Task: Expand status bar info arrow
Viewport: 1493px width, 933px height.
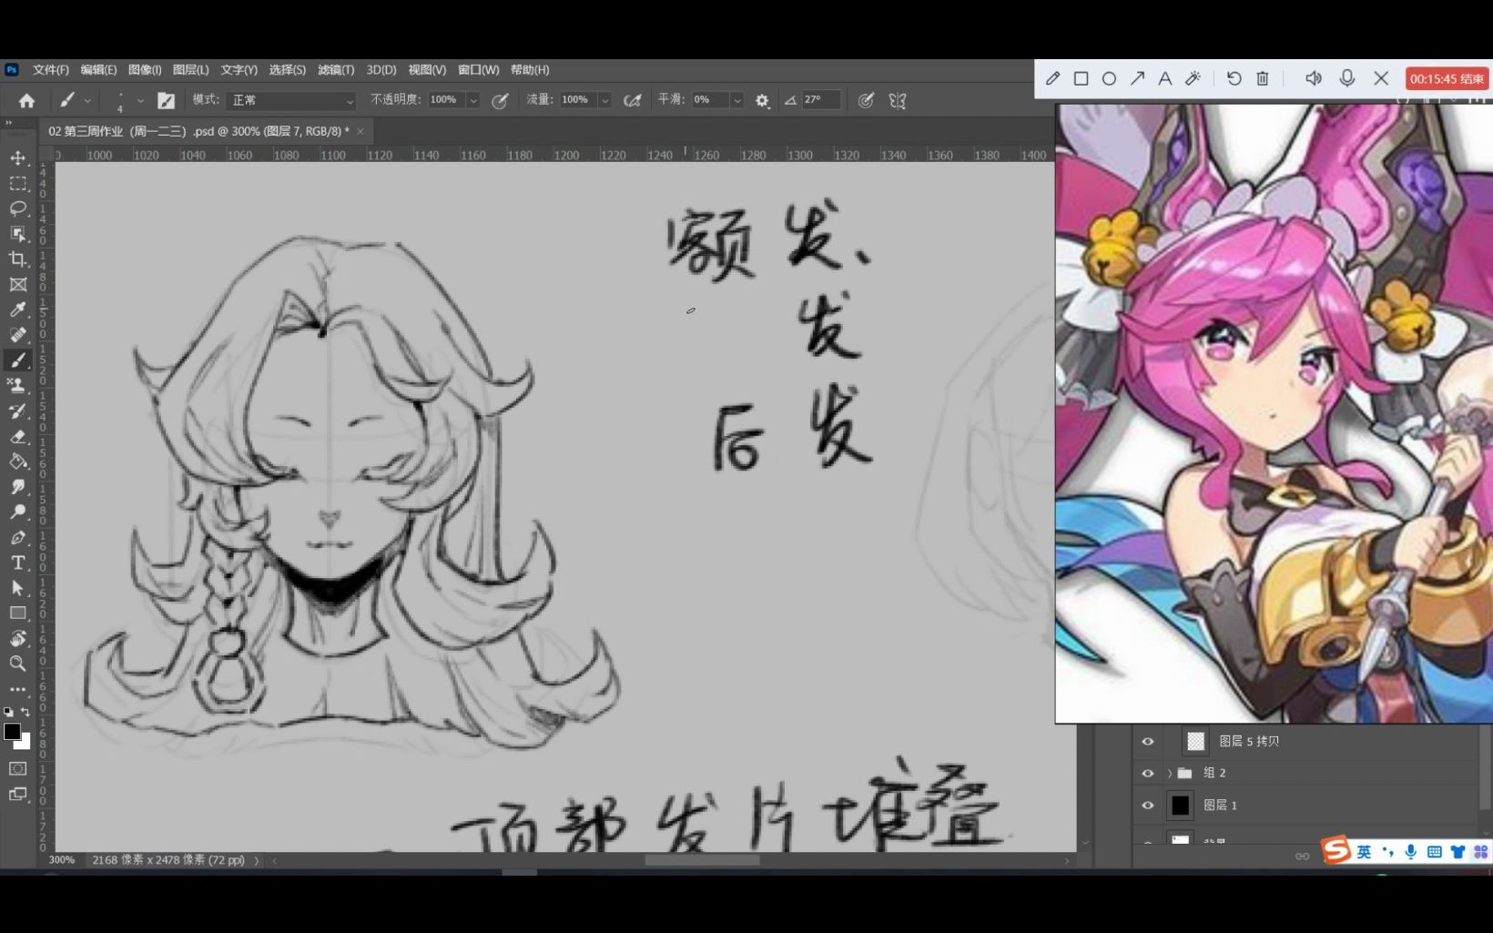Action: point(256,860)
